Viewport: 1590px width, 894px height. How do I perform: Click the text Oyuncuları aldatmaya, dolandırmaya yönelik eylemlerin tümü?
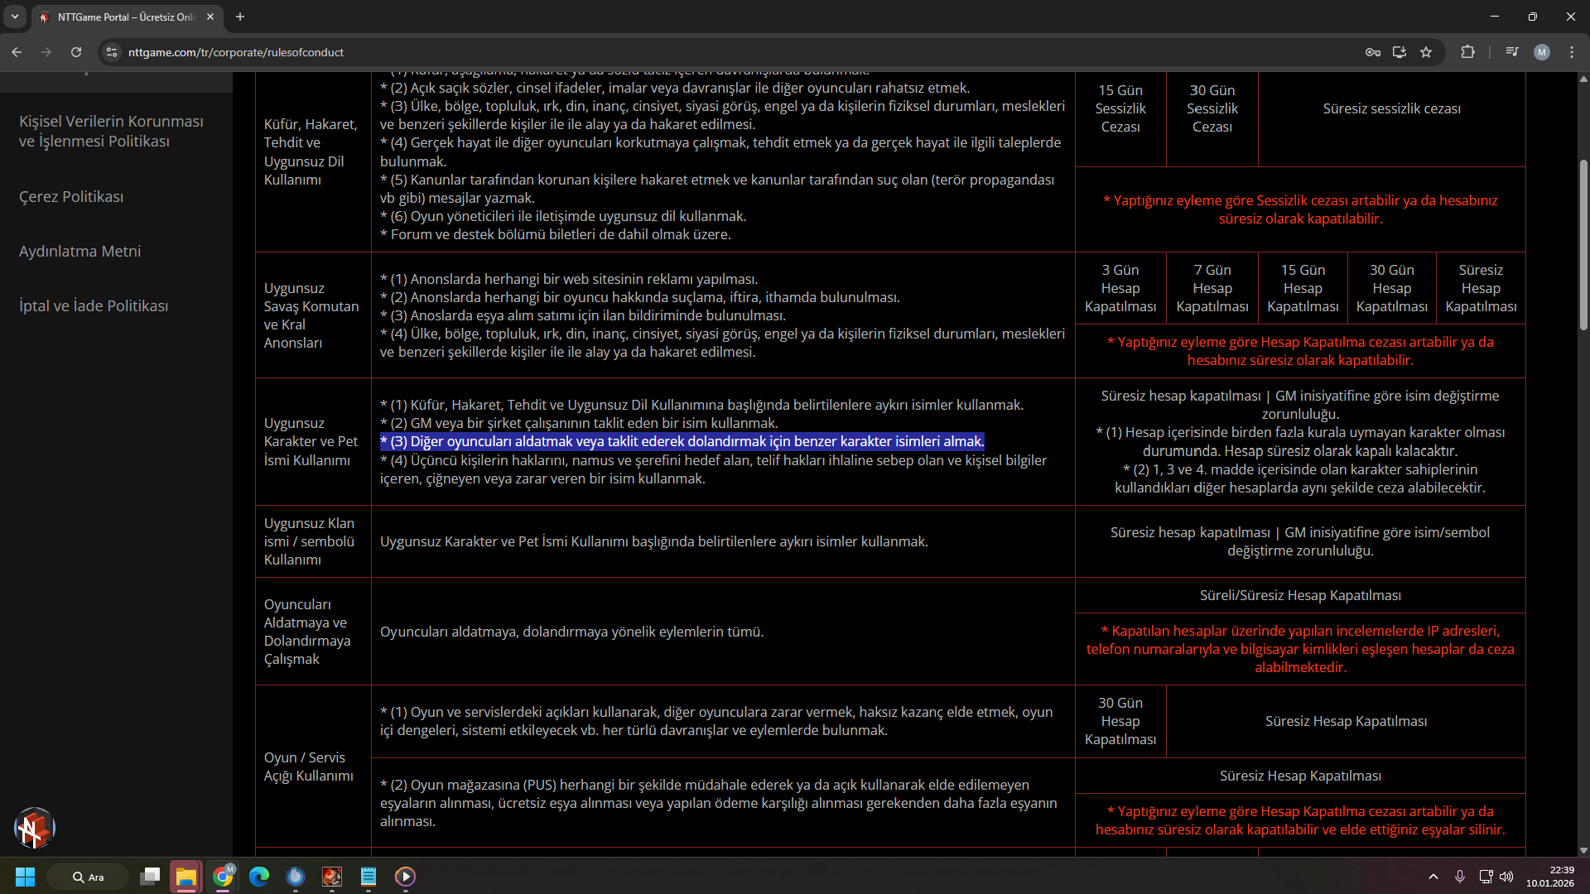[x=571, y=632]
